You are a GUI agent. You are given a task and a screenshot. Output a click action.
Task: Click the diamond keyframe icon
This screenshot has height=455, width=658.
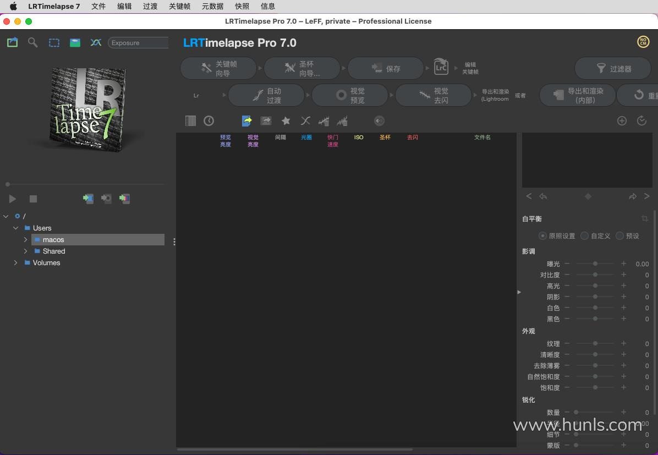coord(588,196)
